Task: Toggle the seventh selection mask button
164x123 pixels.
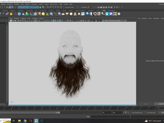Action: tap(35, 7)
